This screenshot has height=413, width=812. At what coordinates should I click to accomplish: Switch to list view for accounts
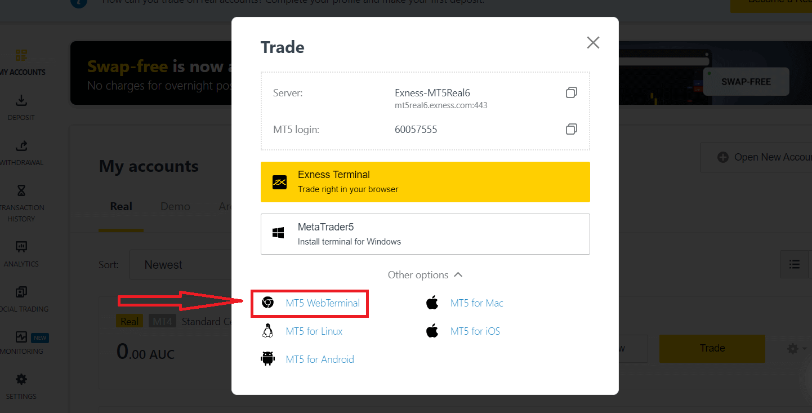click(x=794, y=264)
